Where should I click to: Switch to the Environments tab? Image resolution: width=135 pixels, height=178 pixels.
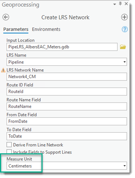[46, 29]
